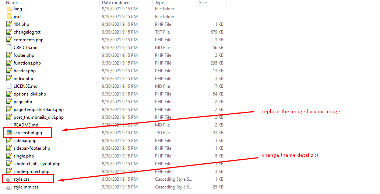Click the changelog.txt file icon

click(9, 32)
